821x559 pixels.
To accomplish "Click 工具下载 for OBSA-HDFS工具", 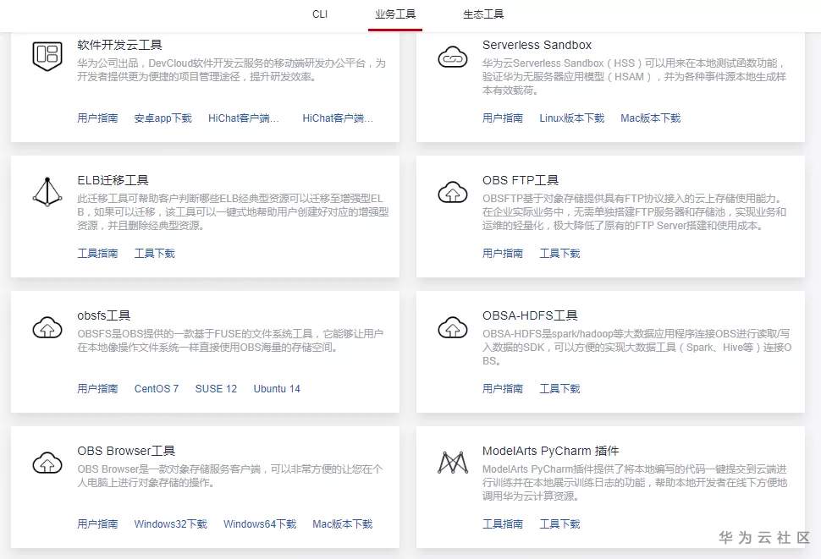I will (x=559, y=389).
